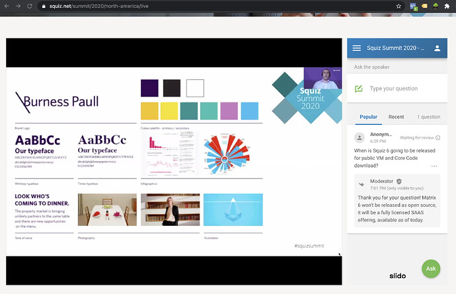Switch to the Recent tab
Image resolution: width=456 pixels, height=294 pixels.
(396, 117)
